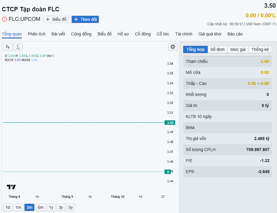Set chart range to 1y
277x213 pixels.
point(51,207)
